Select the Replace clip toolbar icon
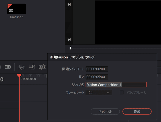This screenshot has width=161, height=122. tap(42, 67)
